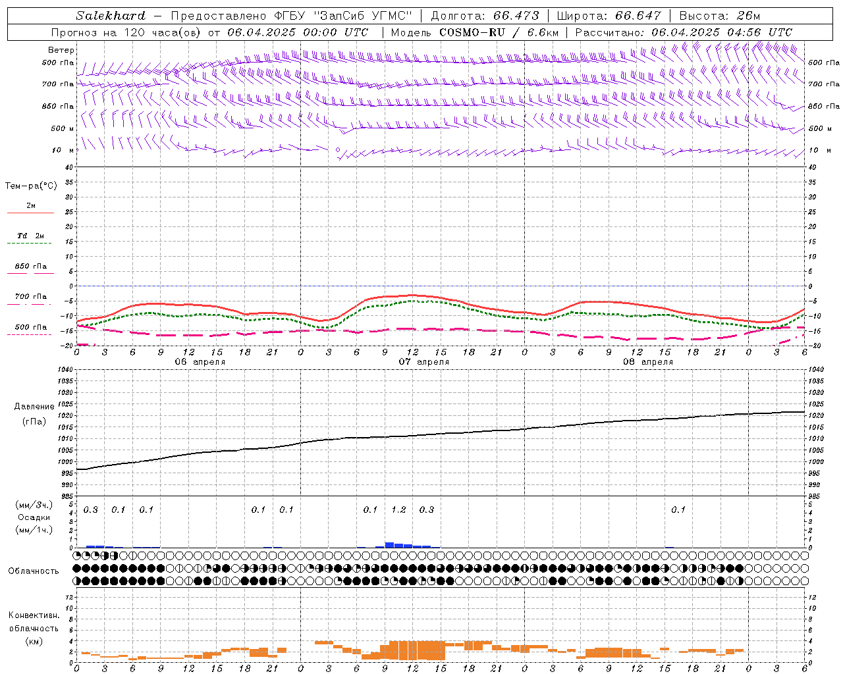
Task: Click the left "500 м" wind level label
Action: [x=63, y=128]
